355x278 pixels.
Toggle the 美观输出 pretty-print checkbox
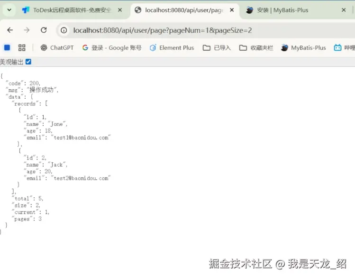[28, 62]
